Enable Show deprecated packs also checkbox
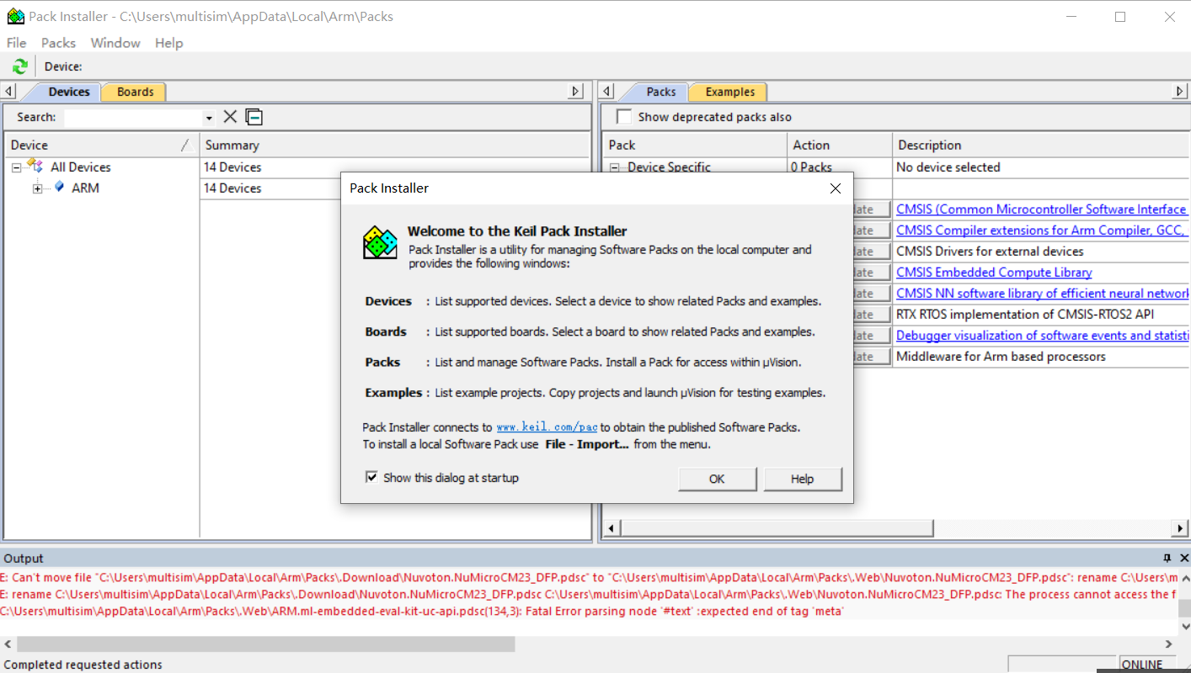This screenshot has height=673, width=1191. point(623,117)
